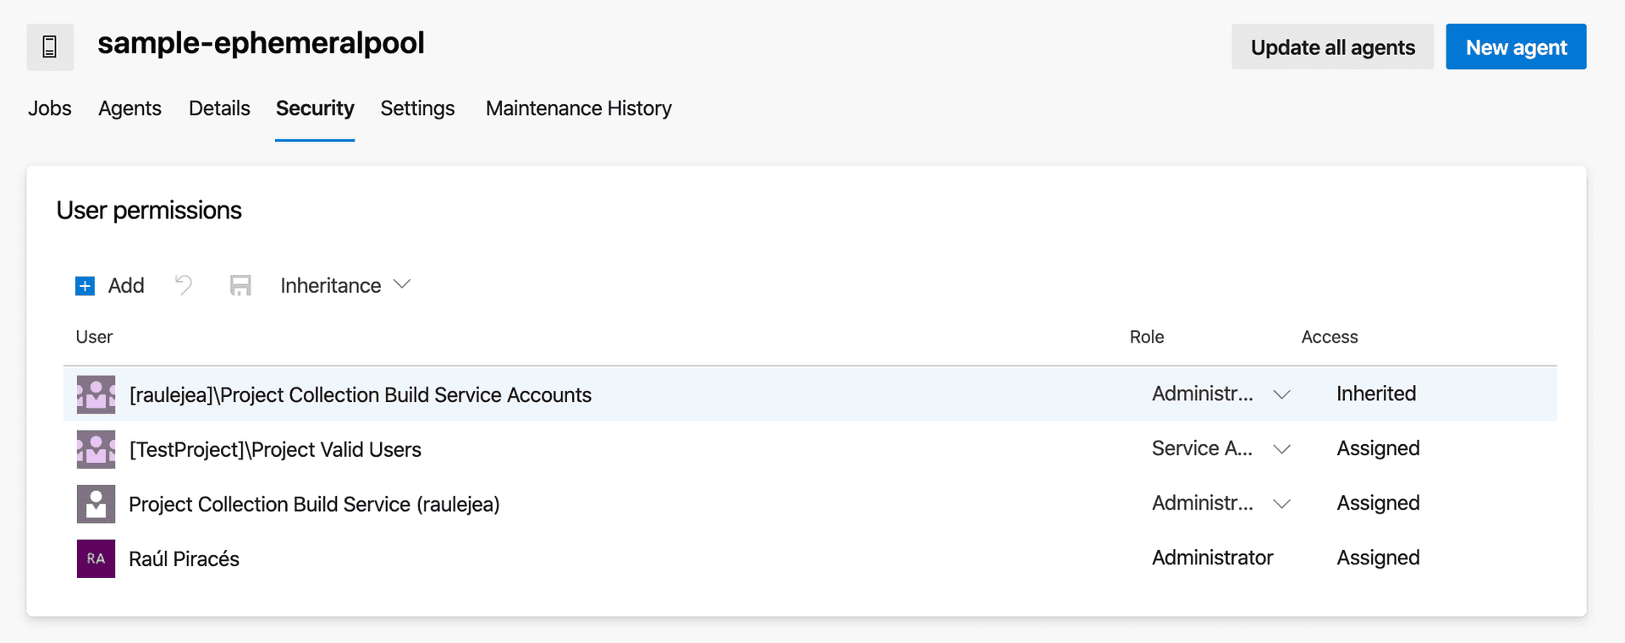Click the Update all agents button
This screenshot has width=1625, height=643.
tap(1331, 47)
